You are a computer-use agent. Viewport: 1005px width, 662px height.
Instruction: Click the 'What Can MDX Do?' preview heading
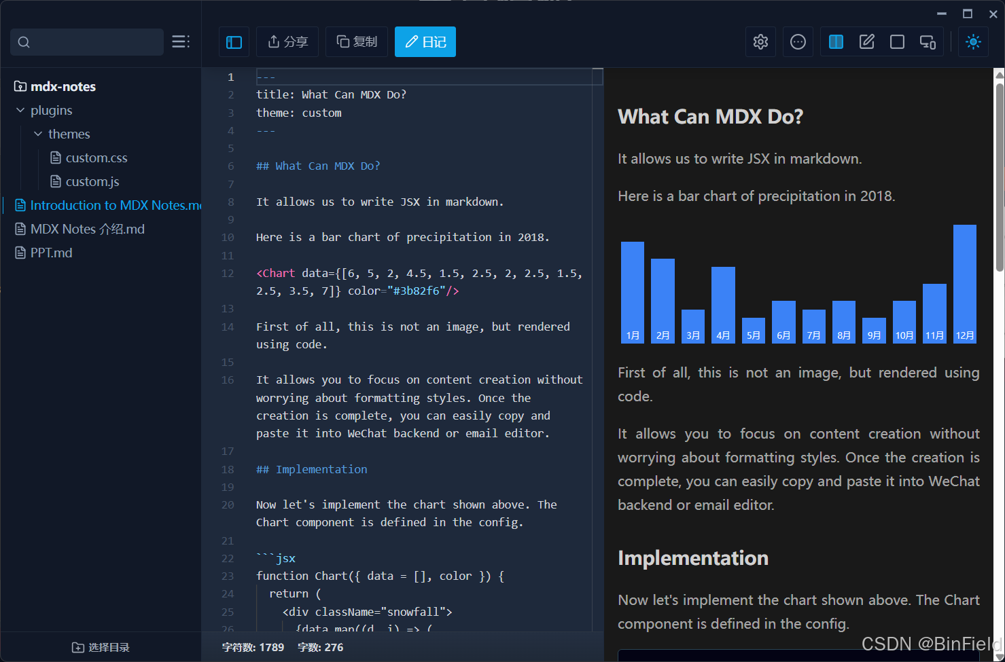(710, 117)
